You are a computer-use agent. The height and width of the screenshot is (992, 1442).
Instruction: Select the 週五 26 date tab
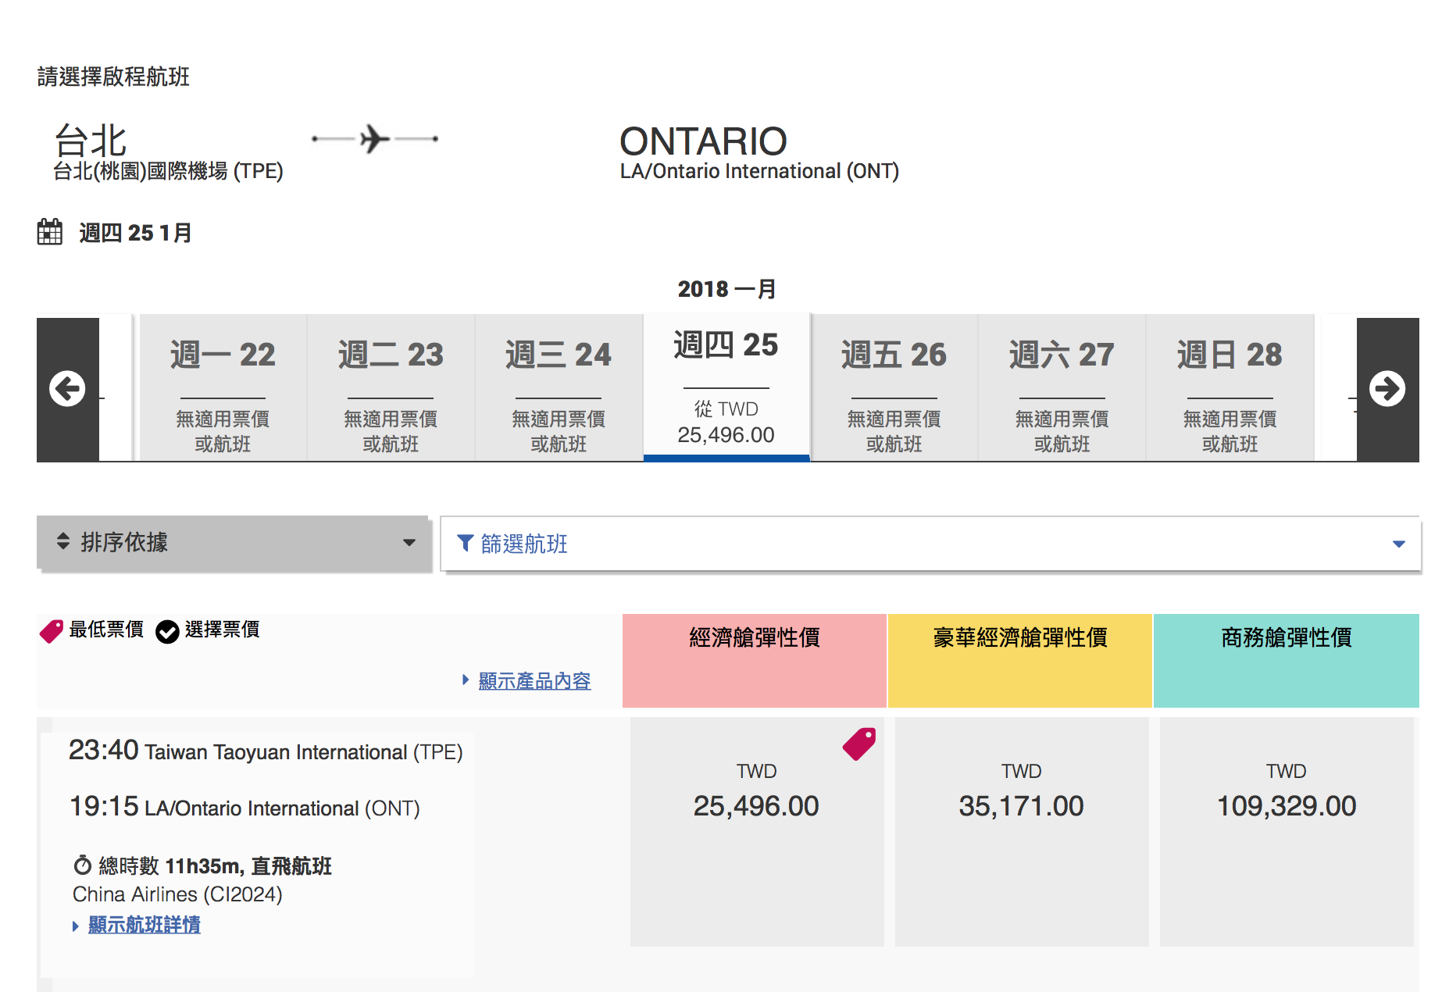click(894, 389)
